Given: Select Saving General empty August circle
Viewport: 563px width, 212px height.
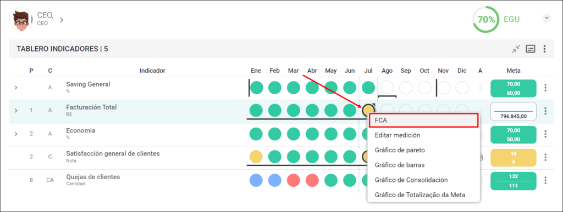Looking at the screenshot, I should click(387, 88).
